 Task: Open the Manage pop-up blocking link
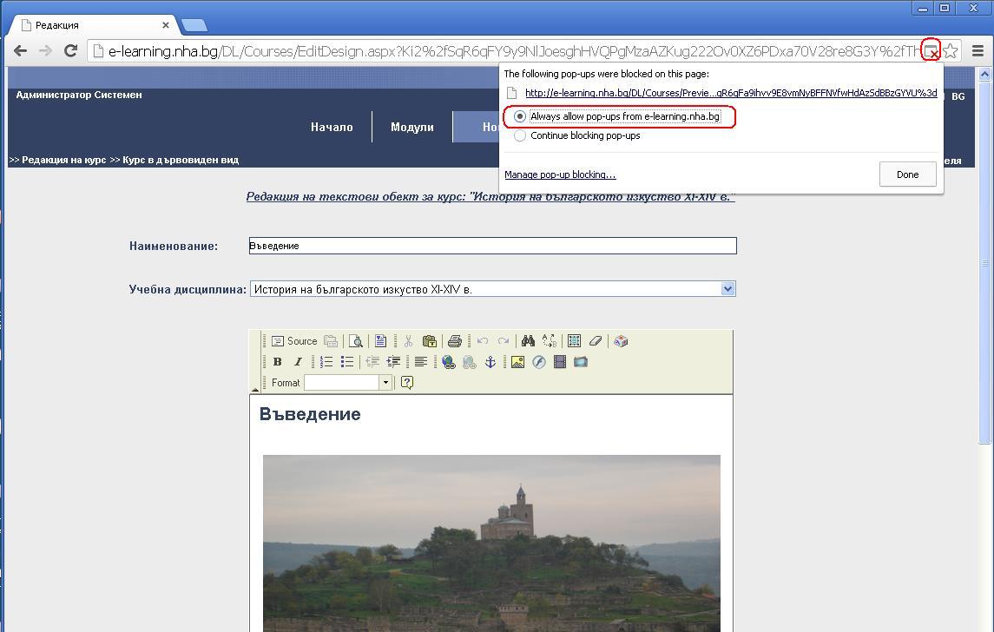(560, 174)
